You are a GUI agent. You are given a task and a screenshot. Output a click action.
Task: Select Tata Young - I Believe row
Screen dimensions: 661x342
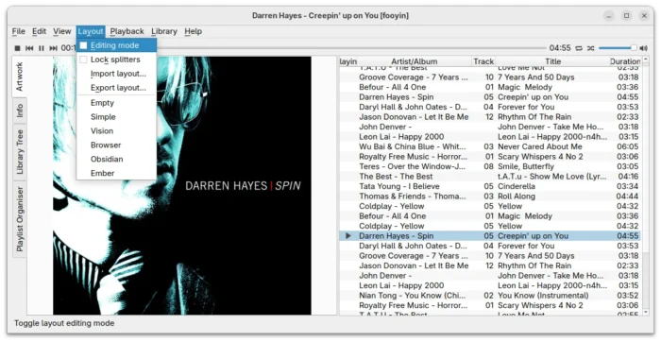490,186
